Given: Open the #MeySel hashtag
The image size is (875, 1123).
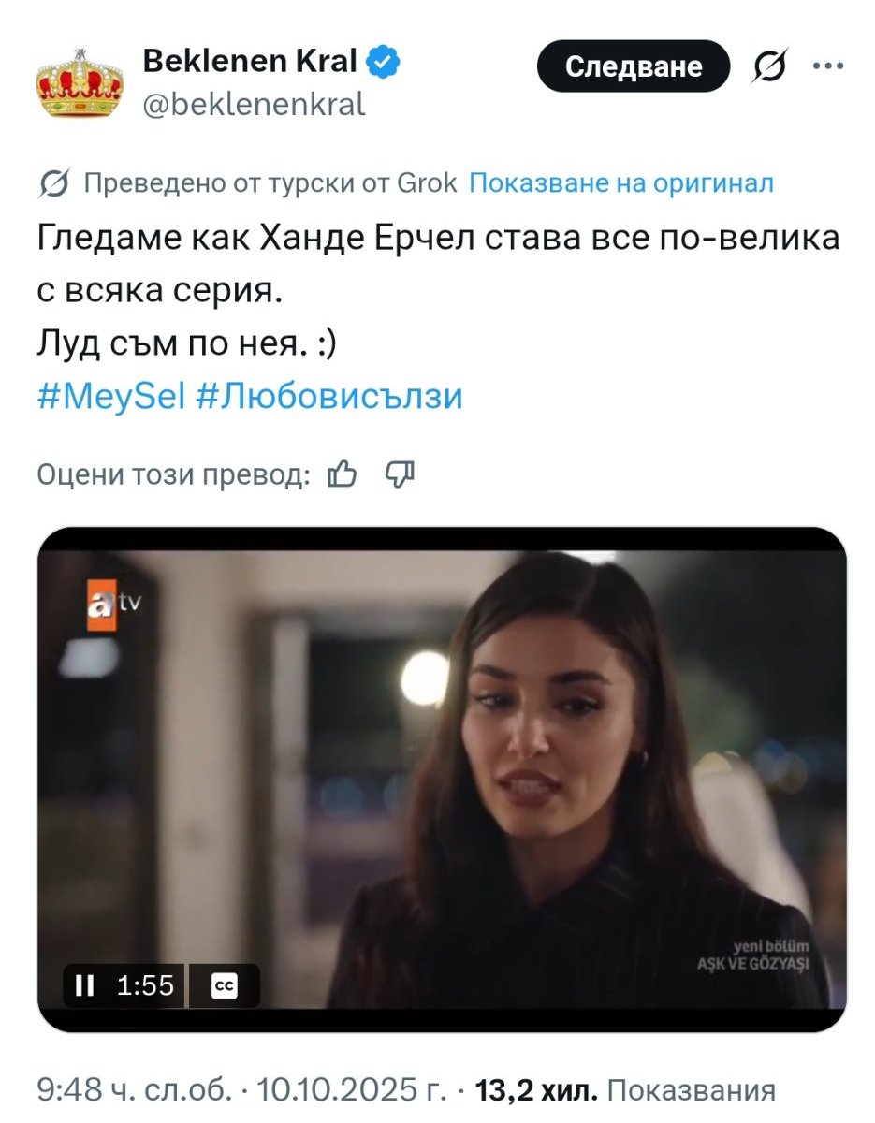Looking at the screenshot, I should (x=111, y=396).
